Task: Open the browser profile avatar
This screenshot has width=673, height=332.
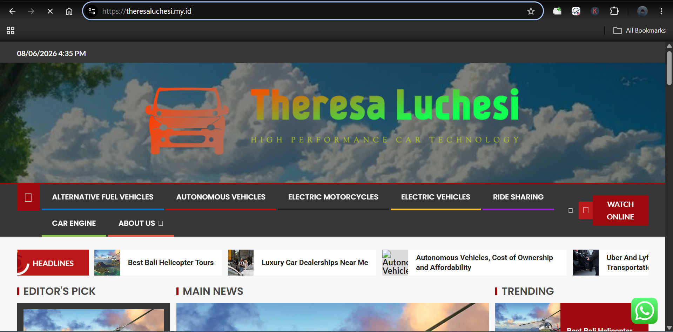Action: [x=642, y=11]
